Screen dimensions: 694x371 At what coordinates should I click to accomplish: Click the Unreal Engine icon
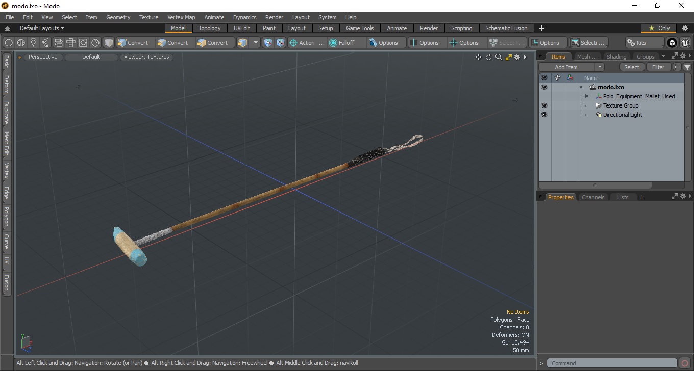pos(685,43)
